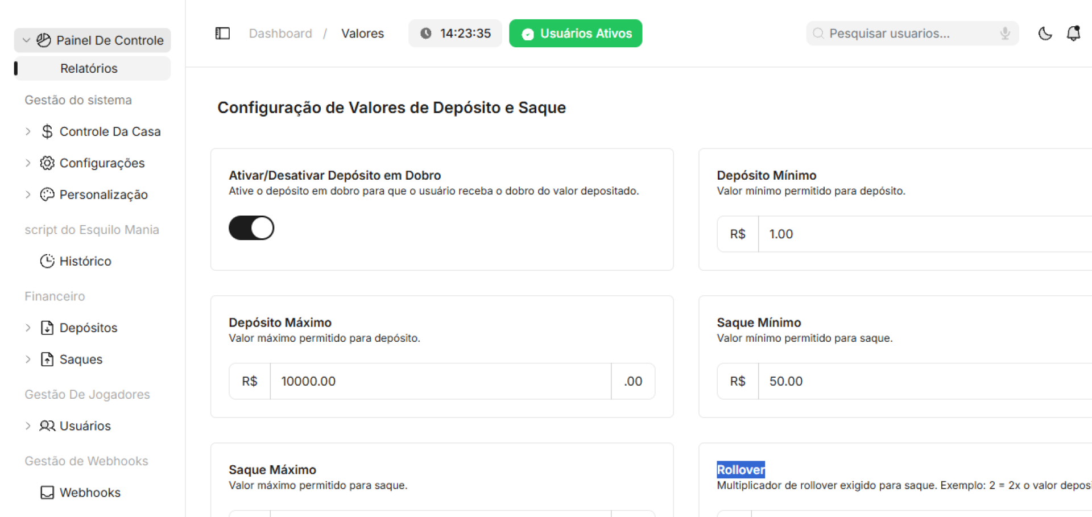Click the Histórico clock icon
Viewport: 1092px width, 517px height.
(x=47, y=261)
